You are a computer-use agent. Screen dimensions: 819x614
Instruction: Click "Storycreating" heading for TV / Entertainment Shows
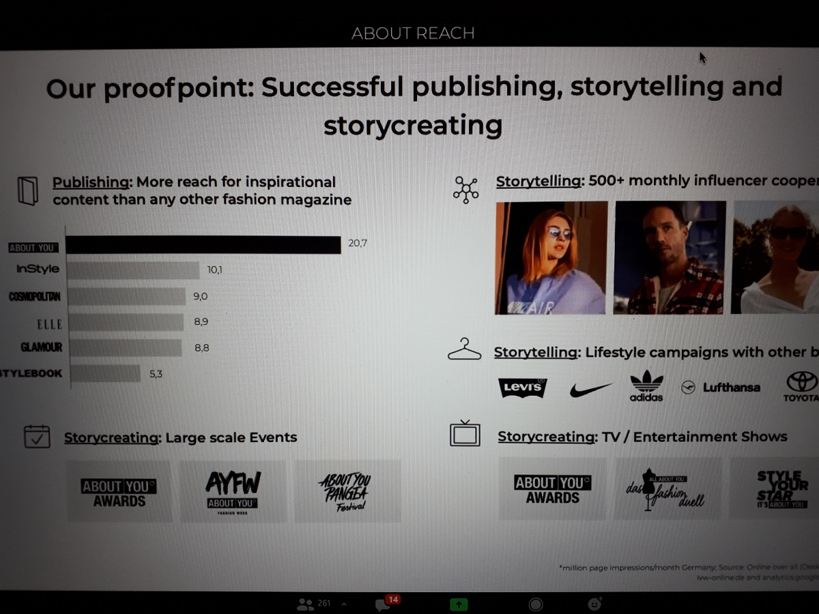547,436
